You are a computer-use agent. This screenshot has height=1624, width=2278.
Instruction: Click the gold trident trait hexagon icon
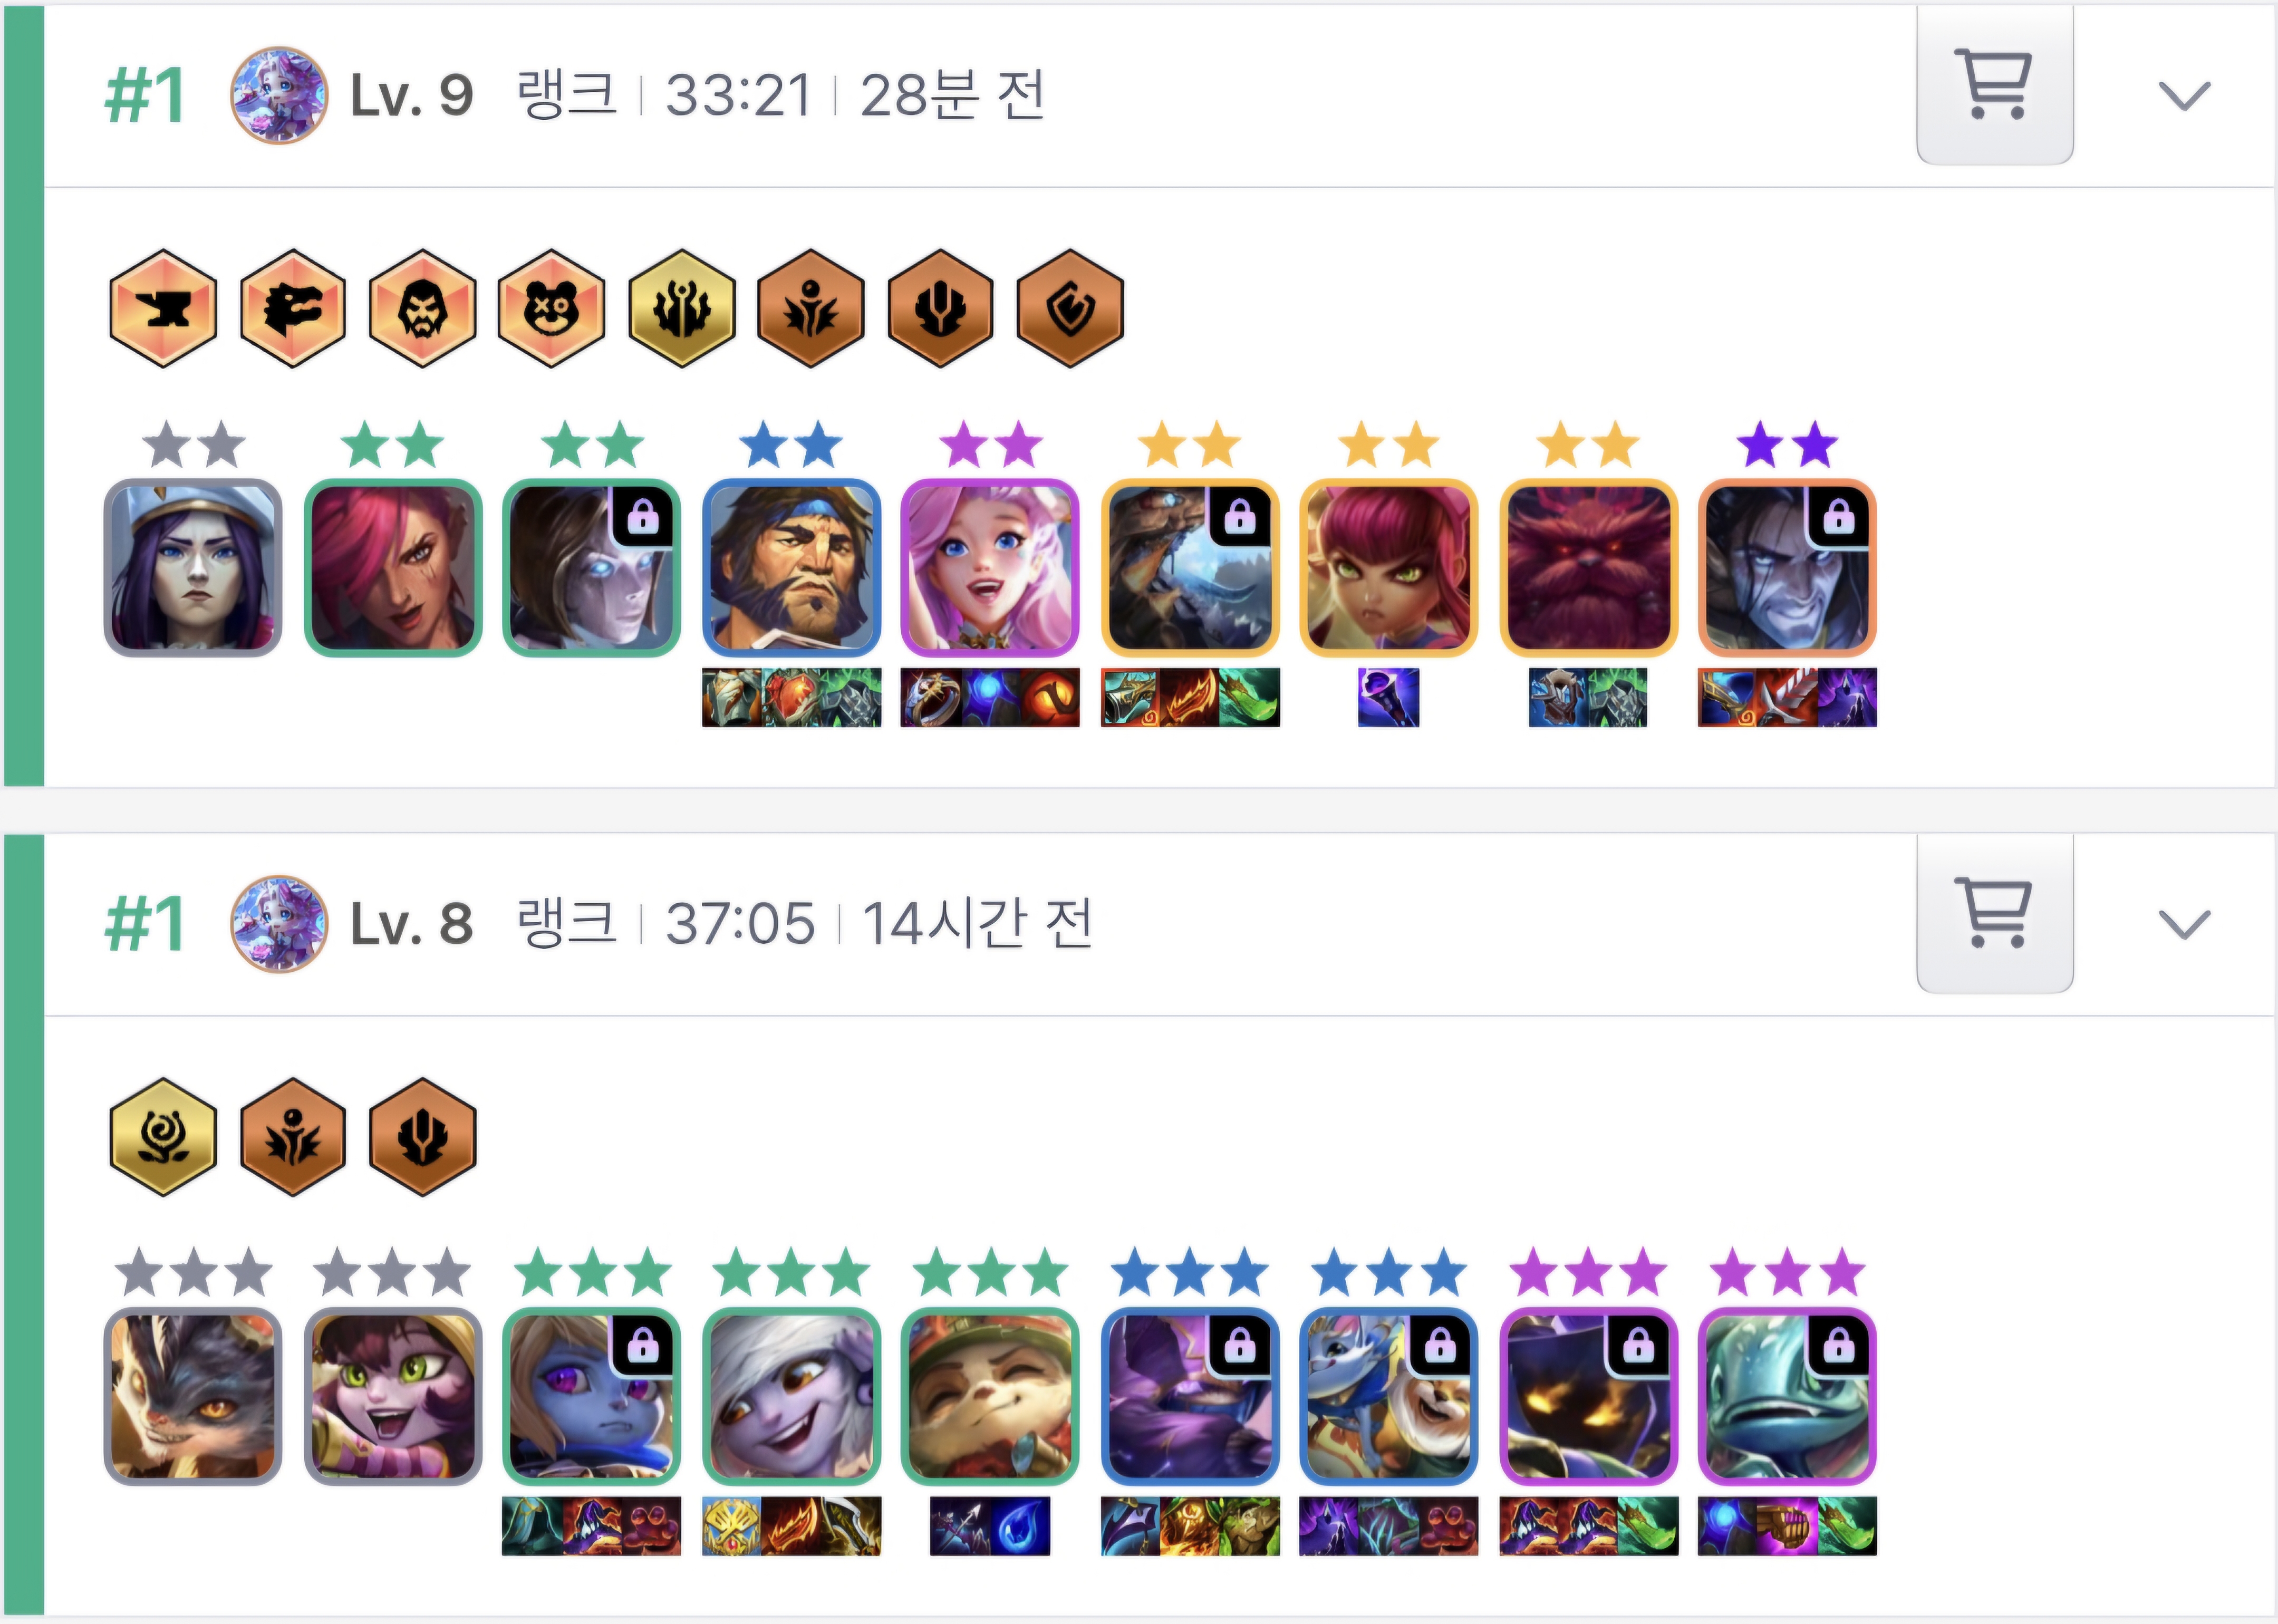coord(682,308)
